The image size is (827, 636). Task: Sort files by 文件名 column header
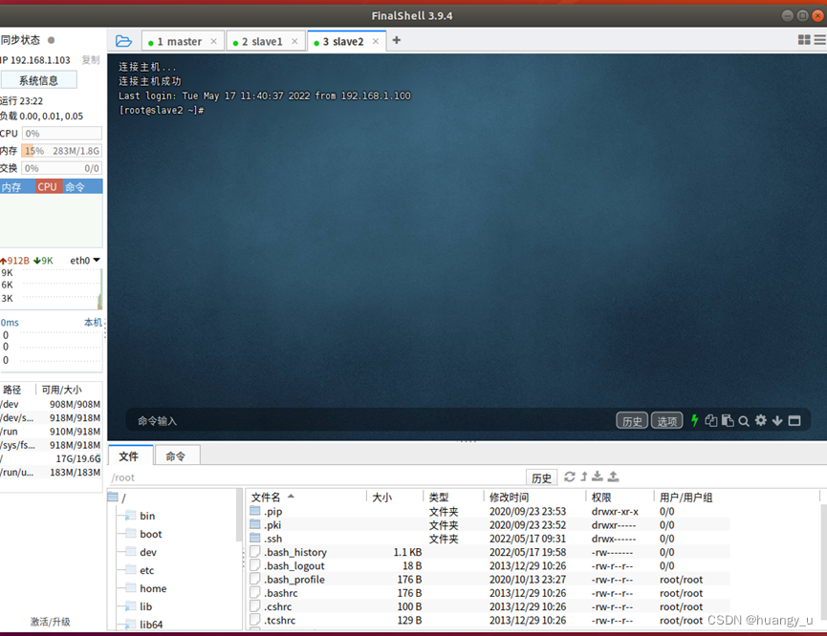307,497
